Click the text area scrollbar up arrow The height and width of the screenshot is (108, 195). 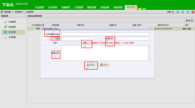[x=149, y=47]
